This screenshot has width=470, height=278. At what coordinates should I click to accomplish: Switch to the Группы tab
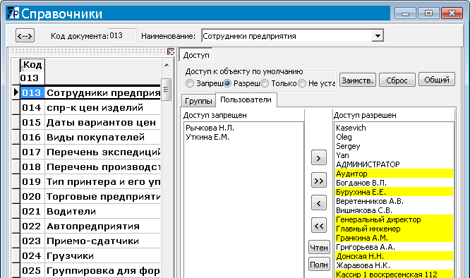[198, 101]
